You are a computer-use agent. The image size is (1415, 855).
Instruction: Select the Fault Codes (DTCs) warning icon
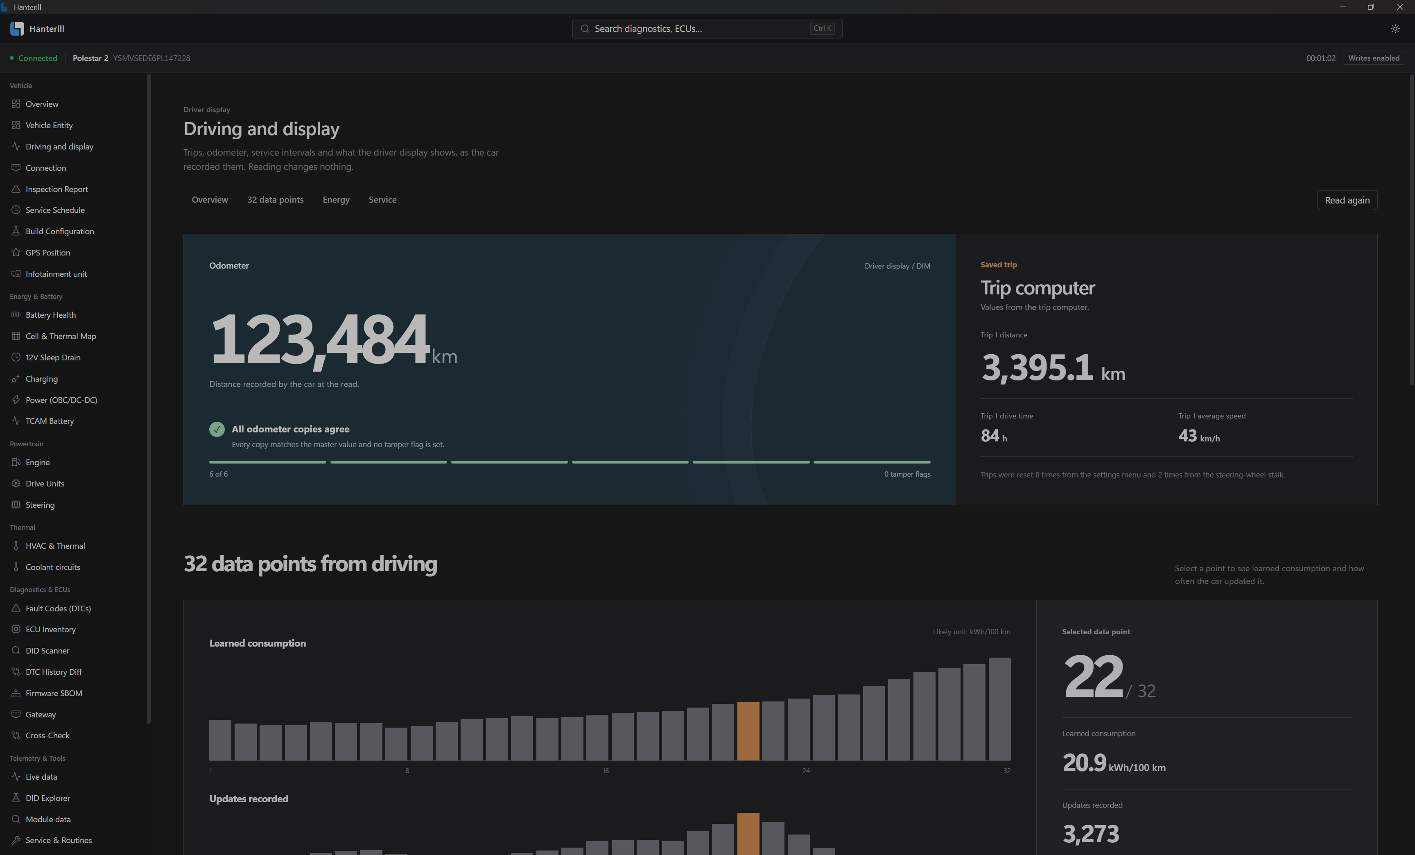tap(16, 608)
